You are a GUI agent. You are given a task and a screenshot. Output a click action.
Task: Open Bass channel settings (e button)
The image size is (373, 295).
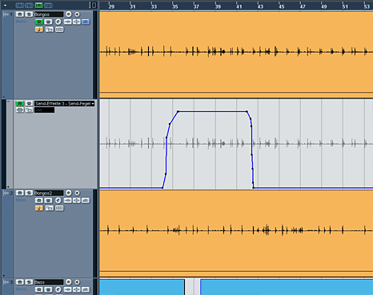click(58, 289)
